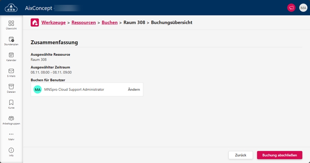Open the MA user profile menu

tap(303, 8)
